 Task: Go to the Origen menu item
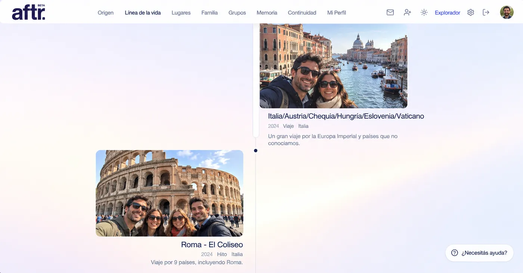coord(106,13)
